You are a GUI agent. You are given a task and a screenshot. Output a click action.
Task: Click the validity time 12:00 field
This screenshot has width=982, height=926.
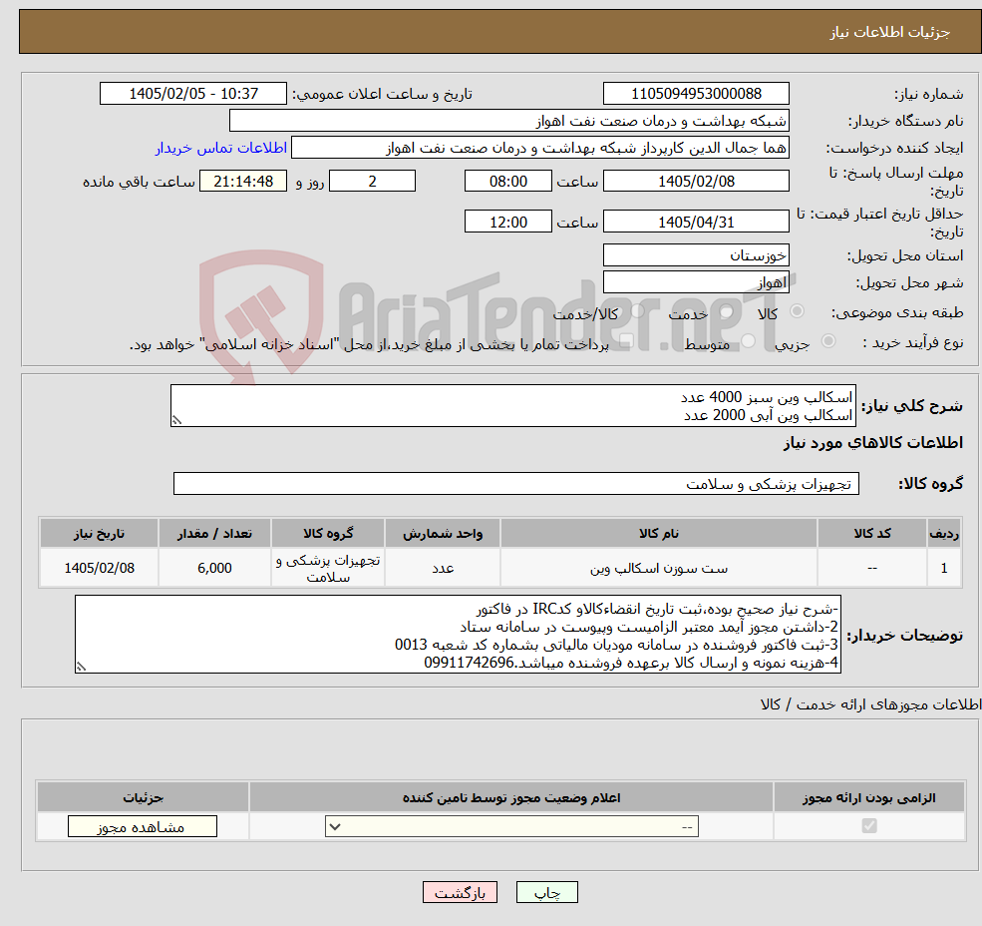click(507, 222)
